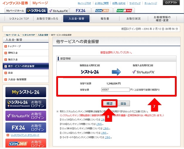Click the 戻る button
The height and width of the screenshot is (149, 184).
(123, 104)
